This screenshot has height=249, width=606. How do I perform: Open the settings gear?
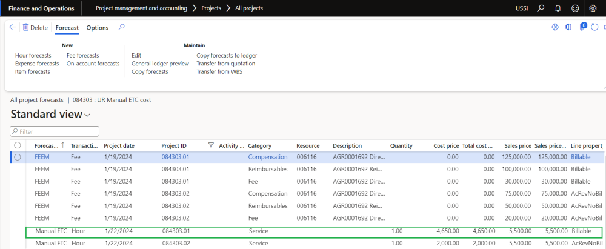point(593,8)
